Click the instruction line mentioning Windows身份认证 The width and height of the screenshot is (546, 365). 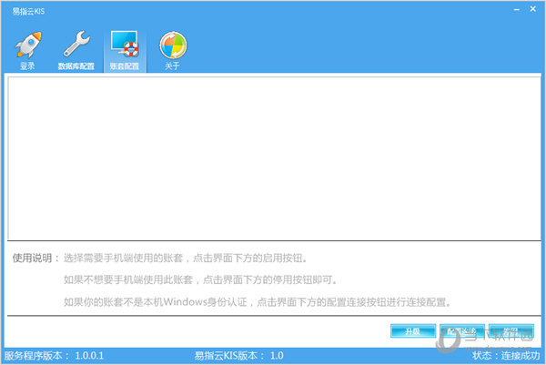(x=258, y=301)
